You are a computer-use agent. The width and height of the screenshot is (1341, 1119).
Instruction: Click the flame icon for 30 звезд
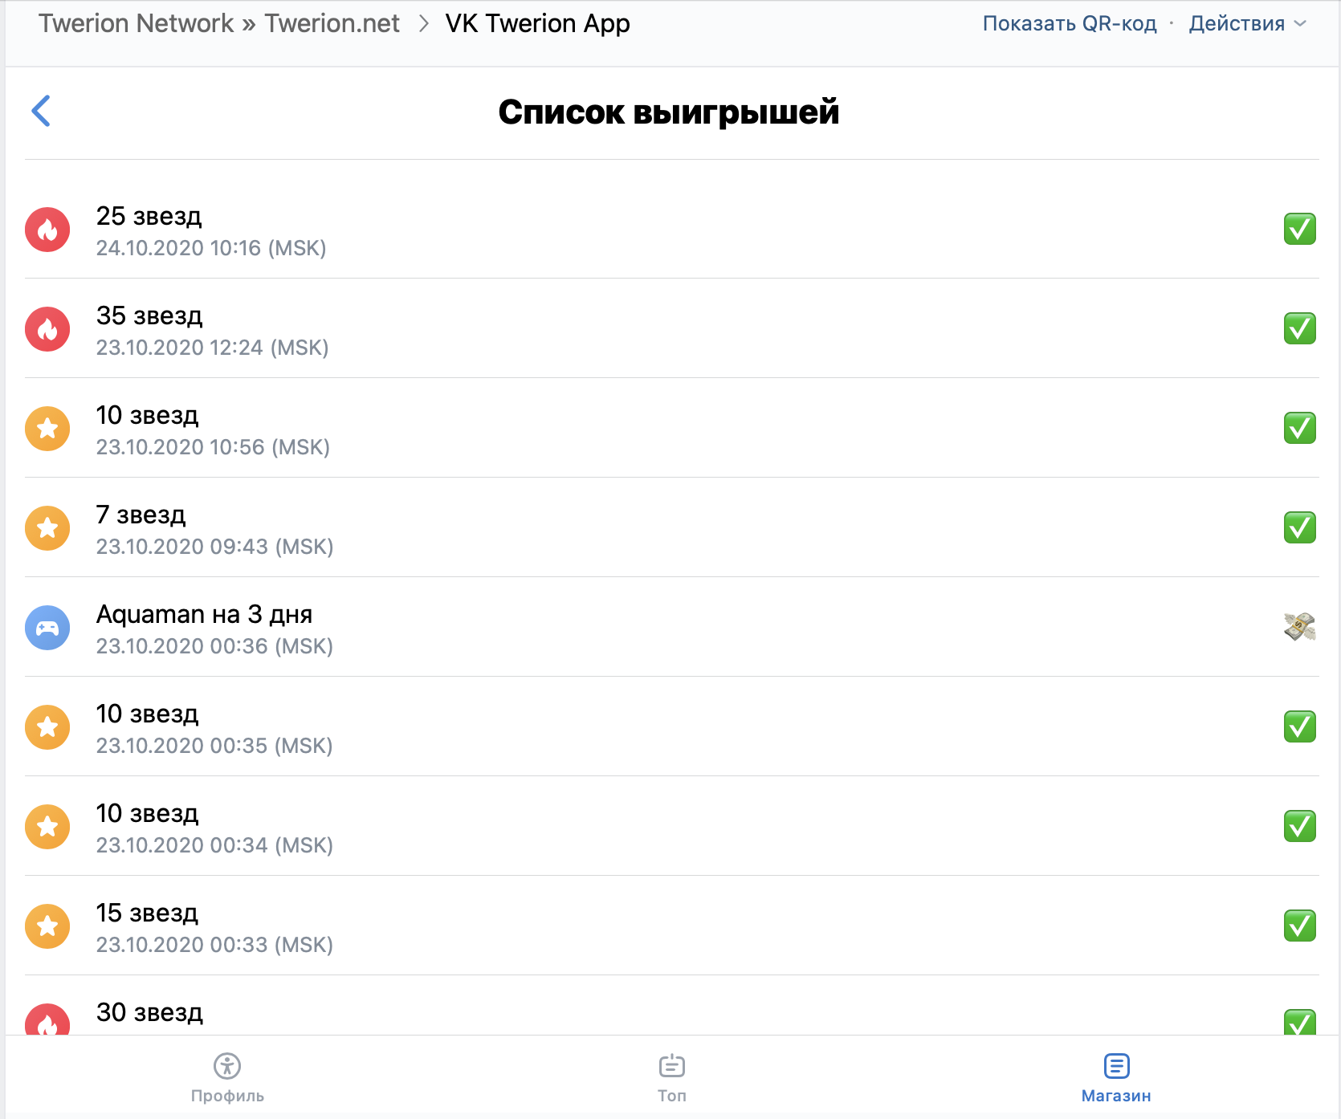pyautogui.click(x=47, y=1019)
